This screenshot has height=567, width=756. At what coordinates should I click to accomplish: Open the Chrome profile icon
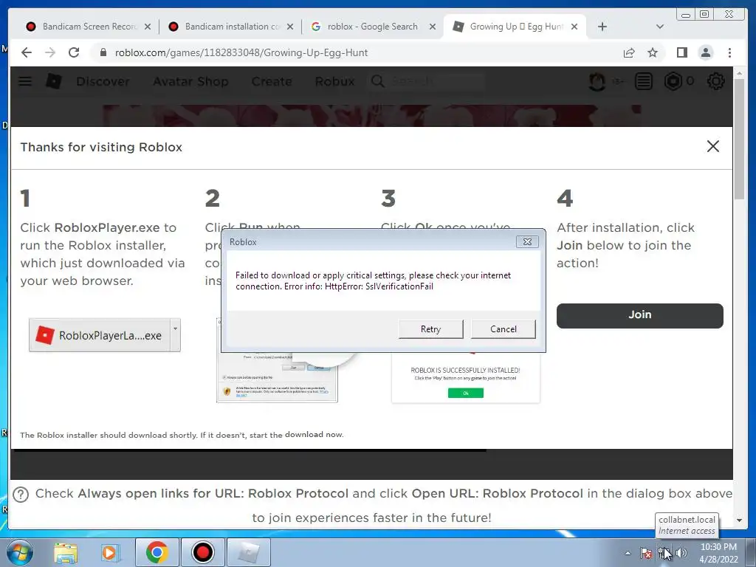[705, 52]
